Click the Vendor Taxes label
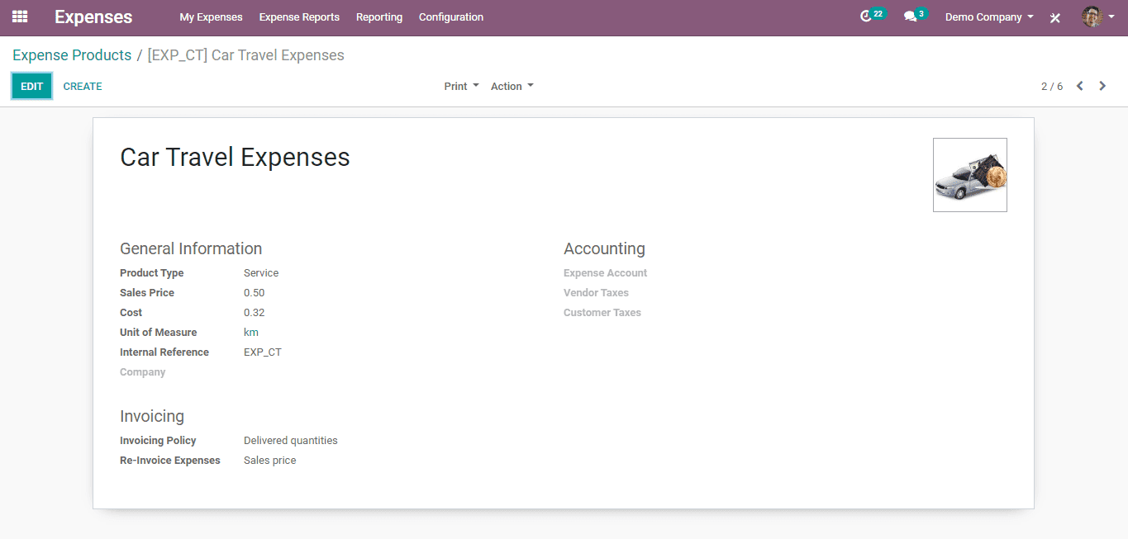1128x539 pixels. coord(597,293)
